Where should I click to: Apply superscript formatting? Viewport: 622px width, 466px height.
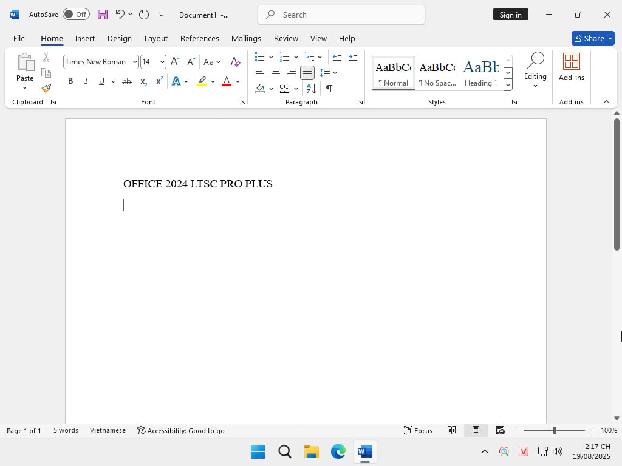159,81
